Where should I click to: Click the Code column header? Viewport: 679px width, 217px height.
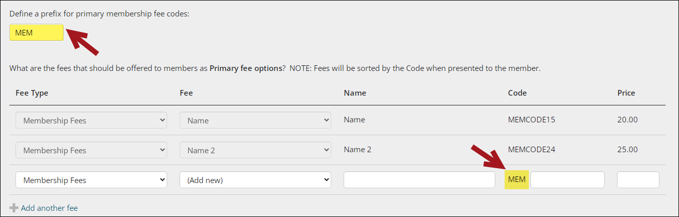click(518, 93)
